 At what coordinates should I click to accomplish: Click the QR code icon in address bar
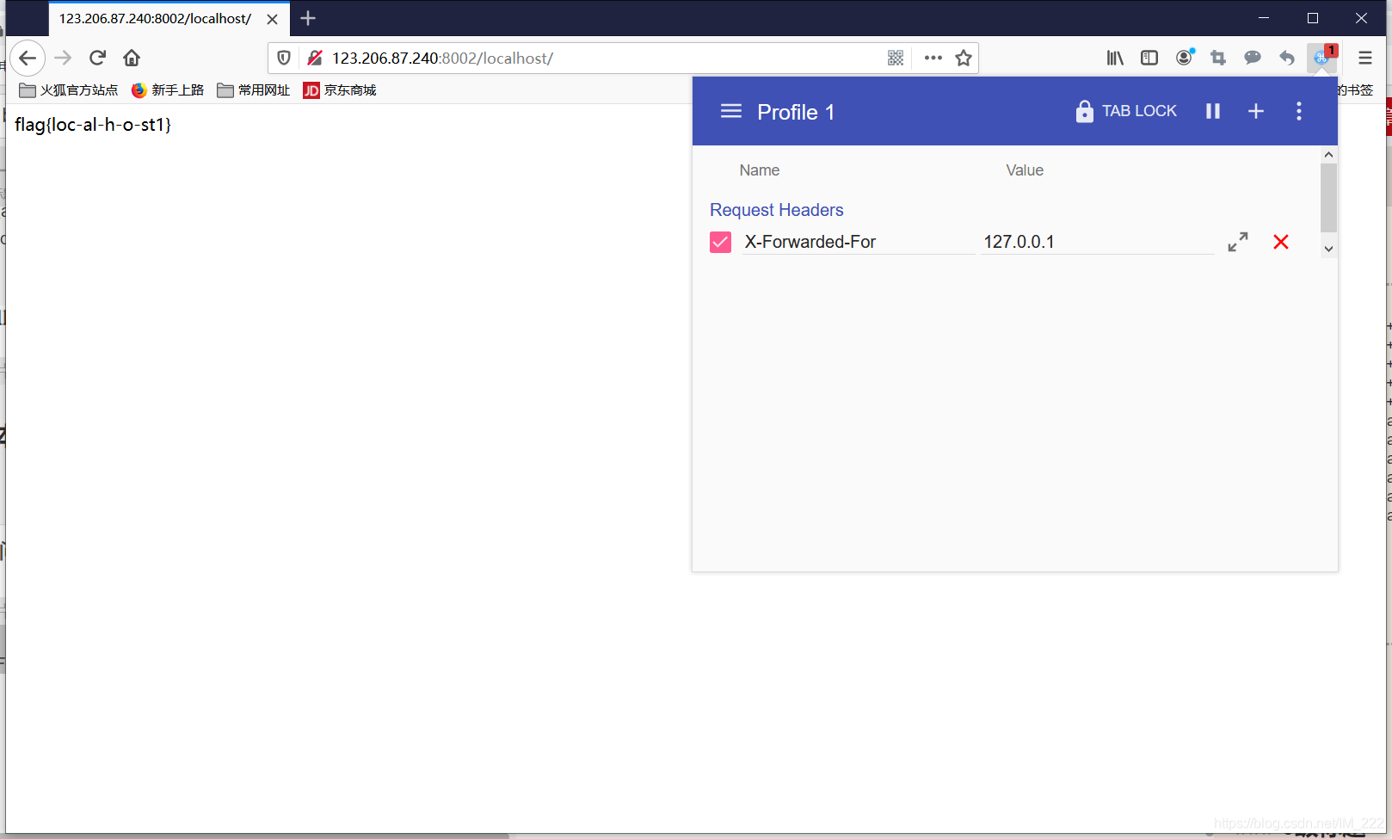click(896, 59)
